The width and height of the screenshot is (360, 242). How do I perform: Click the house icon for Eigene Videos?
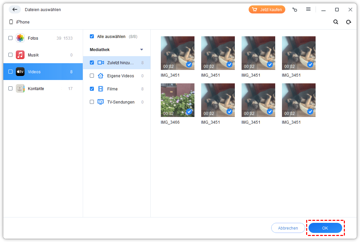point(101,76)
